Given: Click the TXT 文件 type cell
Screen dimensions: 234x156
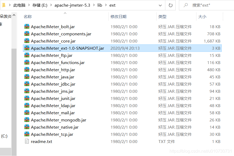Looking at the screenshot, I should tap(167, 141).
